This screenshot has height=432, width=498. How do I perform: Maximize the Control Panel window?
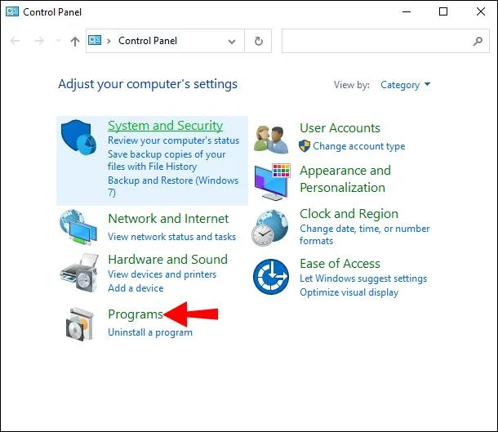point(443,11)
